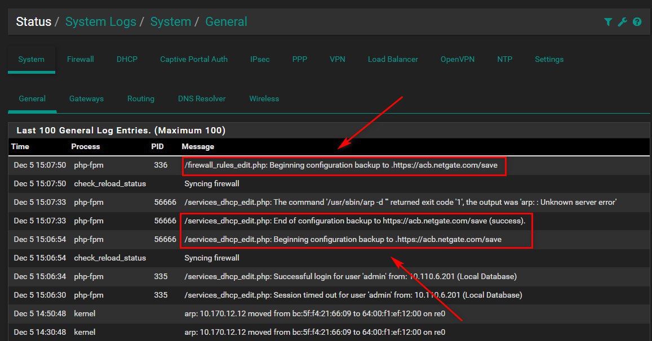The width and height of the screenshot is (652, 341).
Task: Open the Routing sub-tab
Action: tap(140, 99)
